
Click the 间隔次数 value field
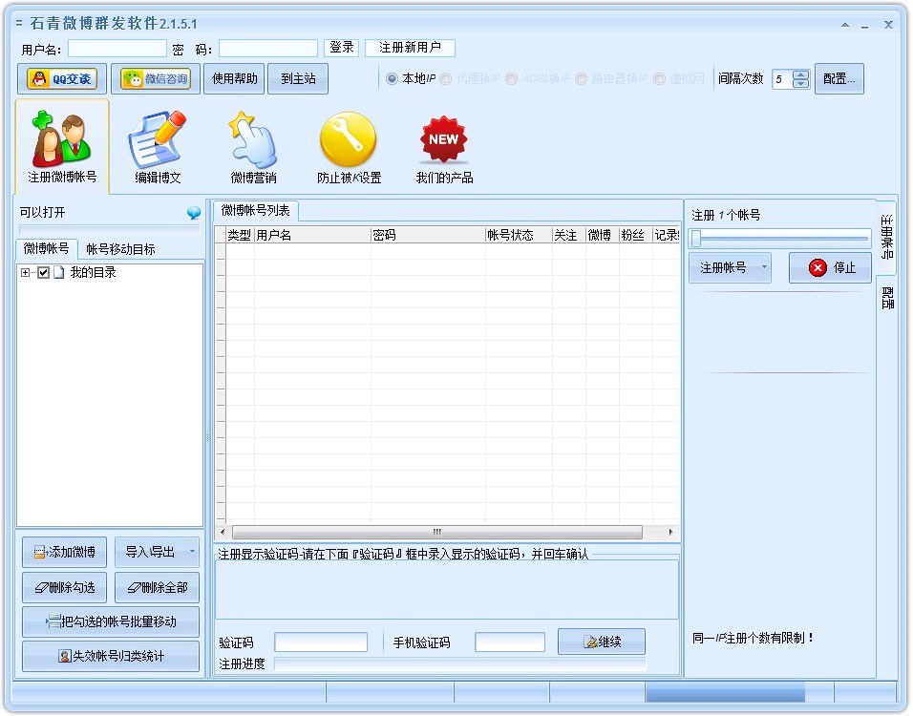point(783,79)
